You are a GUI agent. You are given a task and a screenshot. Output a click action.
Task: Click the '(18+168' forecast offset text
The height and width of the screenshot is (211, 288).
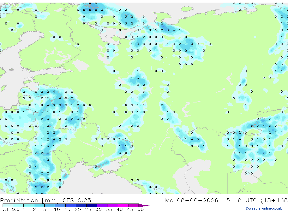click(x=274, y=200)
